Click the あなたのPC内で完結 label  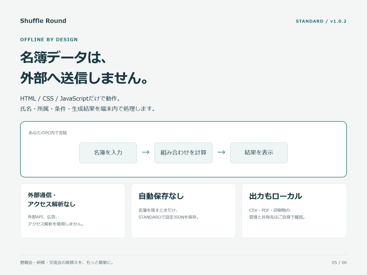pos(48,133)
